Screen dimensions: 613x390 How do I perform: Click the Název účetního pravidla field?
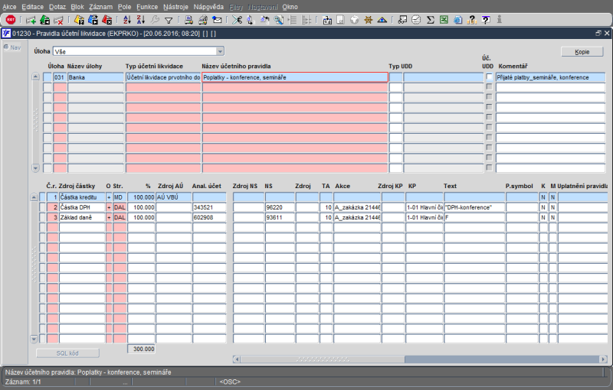pyautogui.click(x=294, y=77)
